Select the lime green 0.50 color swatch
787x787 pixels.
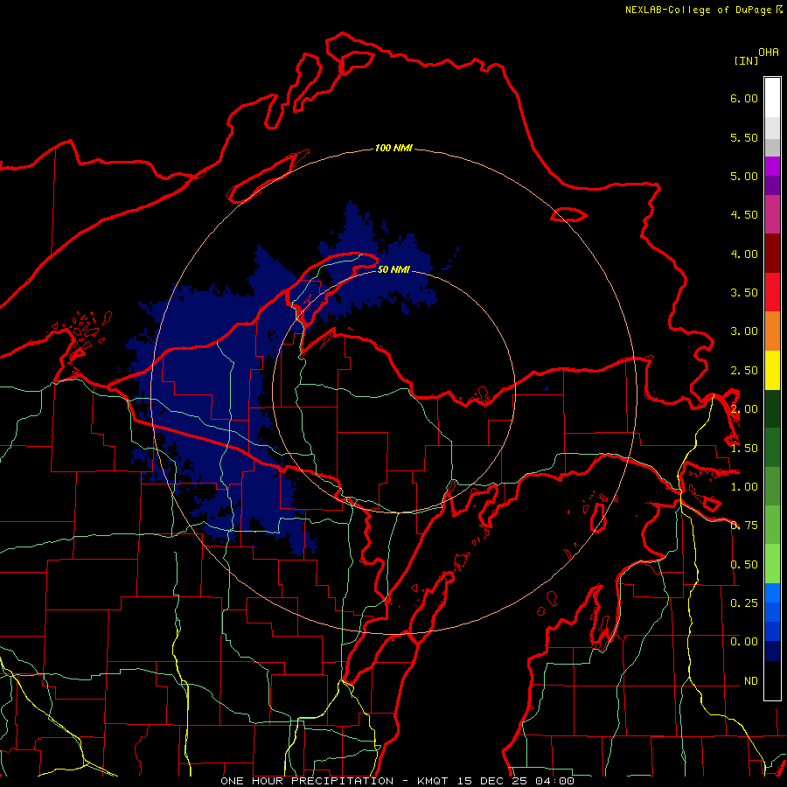(x=772, y=564)
